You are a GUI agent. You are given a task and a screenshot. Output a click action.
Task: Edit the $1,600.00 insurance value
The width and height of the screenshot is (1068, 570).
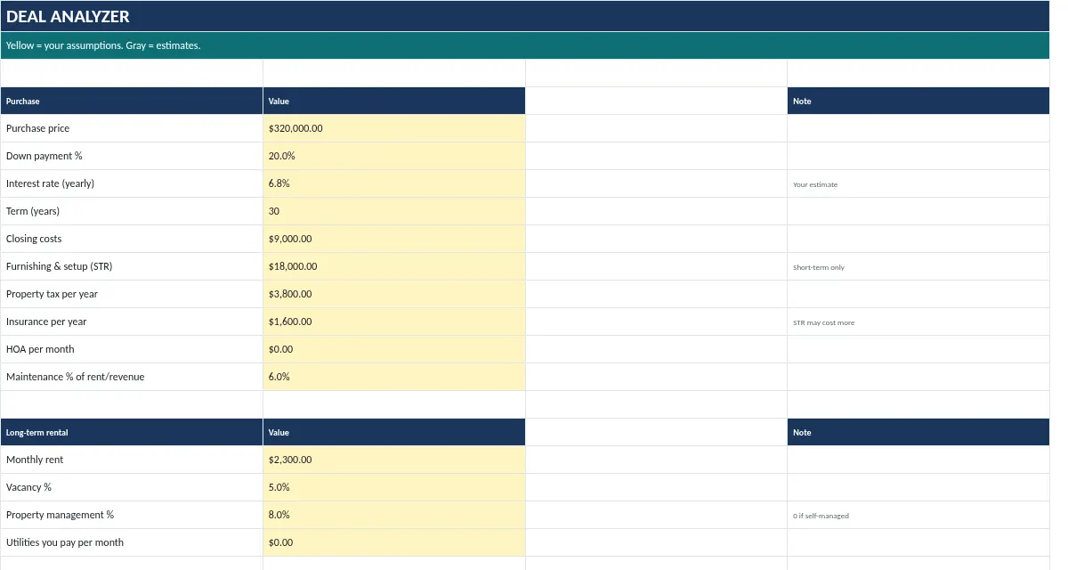point(394,322)
